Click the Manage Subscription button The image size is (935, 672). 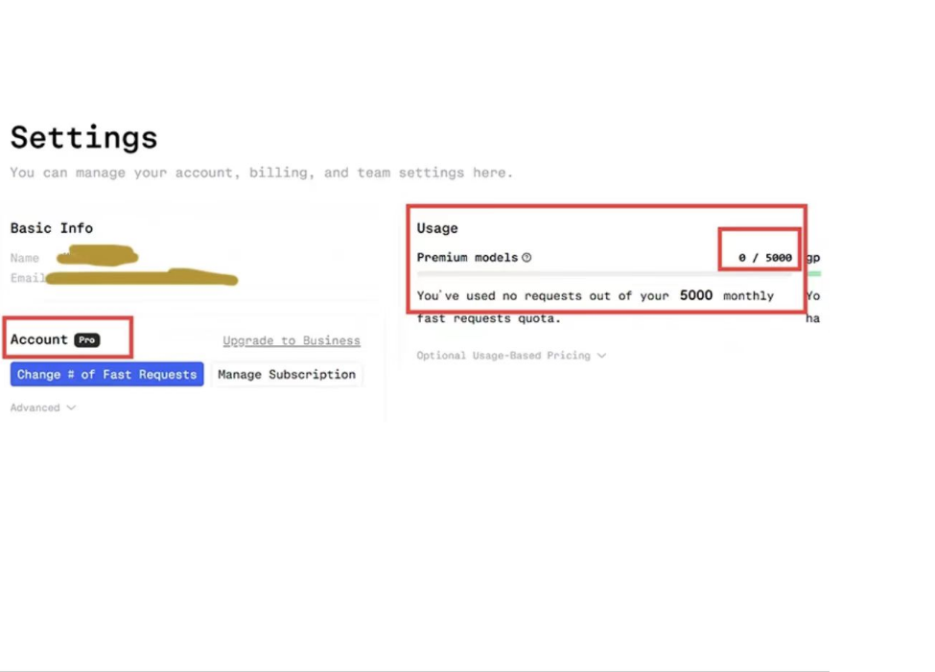coord(287,375)
